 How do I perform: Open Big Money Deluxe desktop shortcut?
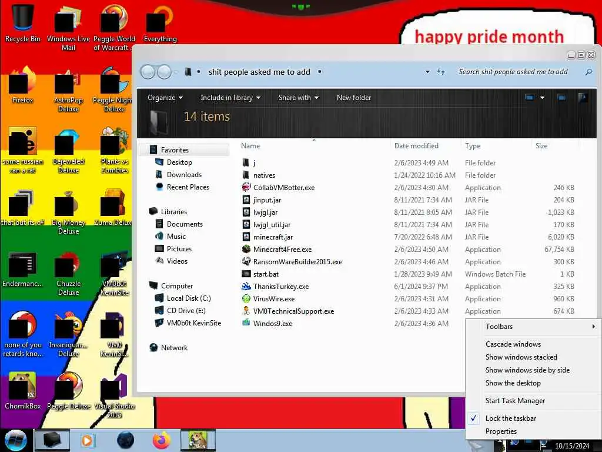click(x=68, y=212)
